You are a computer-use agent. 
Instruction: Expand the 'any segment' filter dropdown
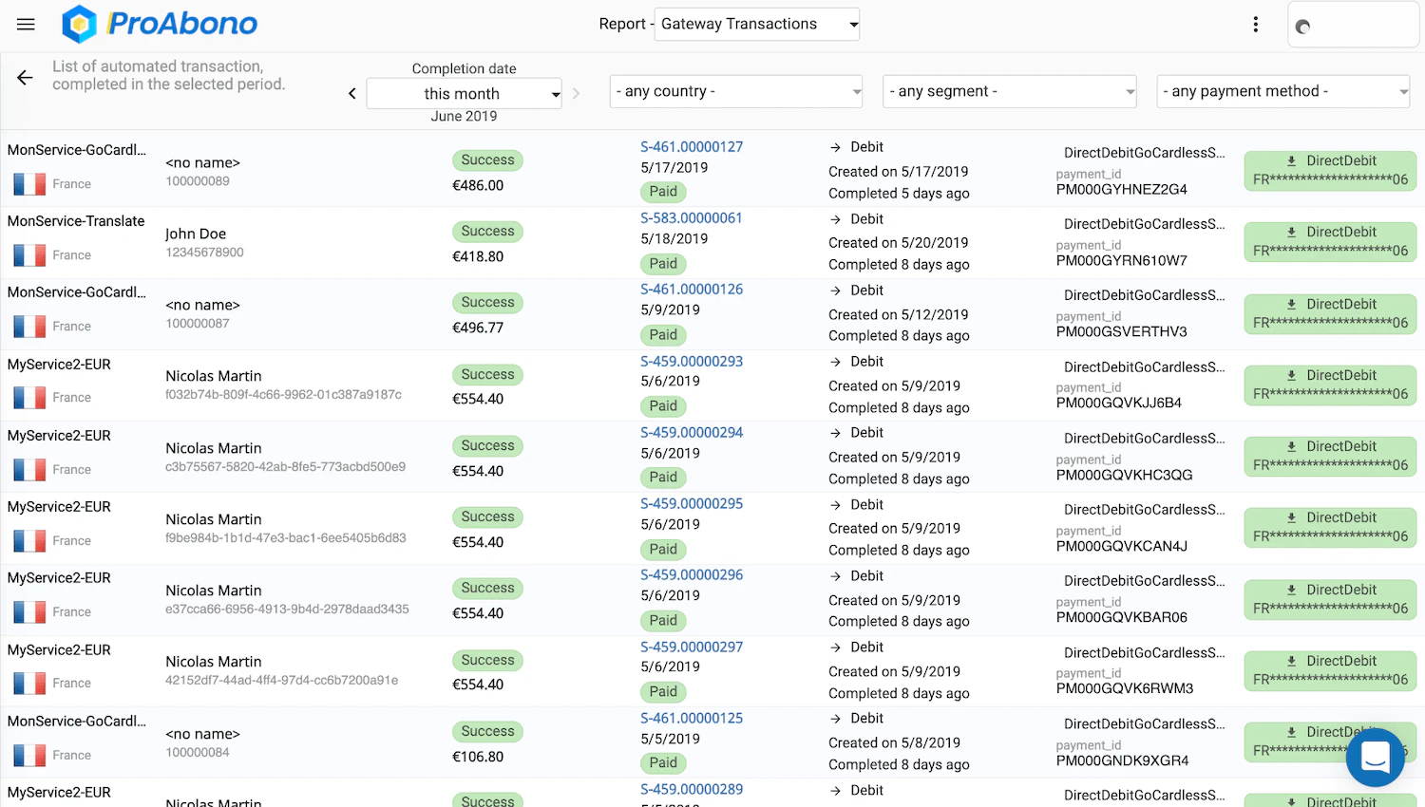click(1010, 91)
